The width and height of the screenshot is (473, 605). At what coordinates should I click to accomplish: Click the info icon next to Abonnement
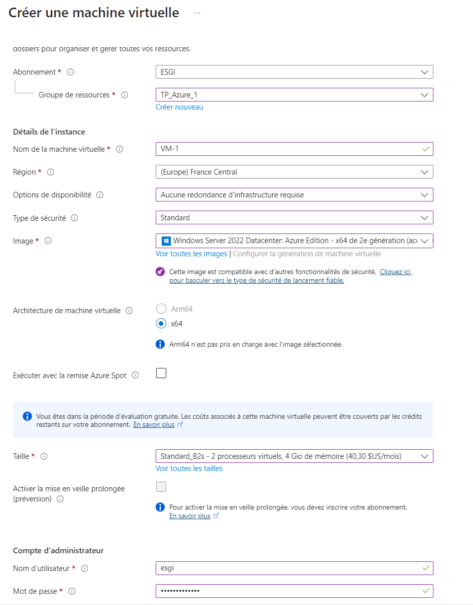70,72
